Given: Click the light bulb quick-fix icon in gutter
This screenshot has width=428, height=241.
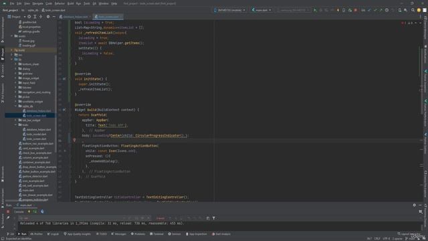Looking at the screenshot, I should (x=74, y=140).
